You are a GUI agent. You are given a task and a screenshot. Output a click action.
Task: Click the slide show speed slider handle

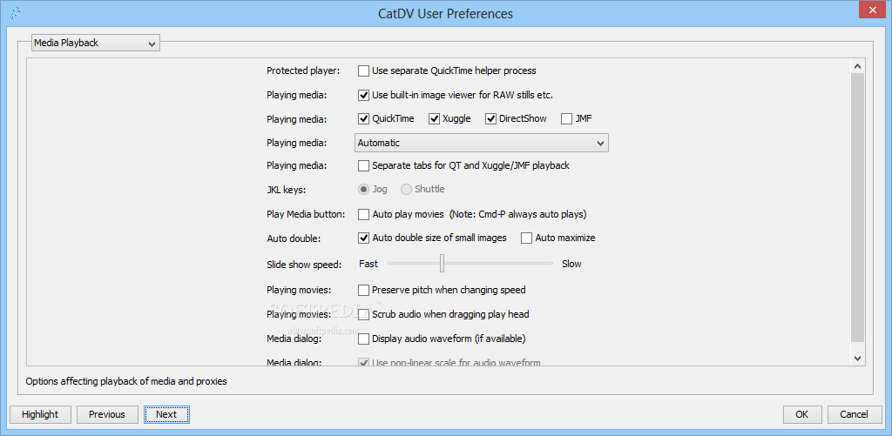coord(442,263)
